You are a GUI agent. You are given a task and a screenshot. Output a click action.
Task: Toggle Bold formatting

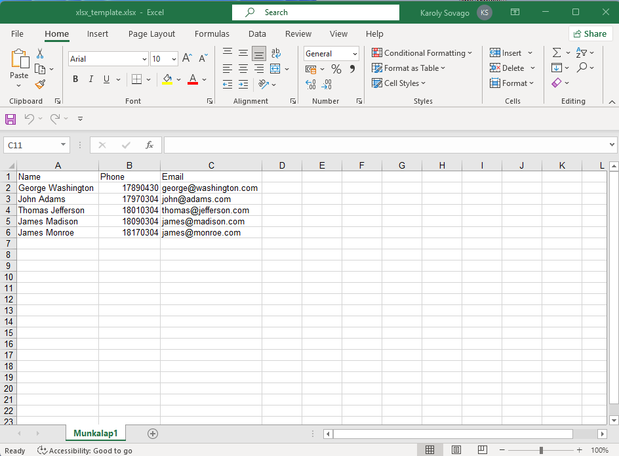[75, 79]
